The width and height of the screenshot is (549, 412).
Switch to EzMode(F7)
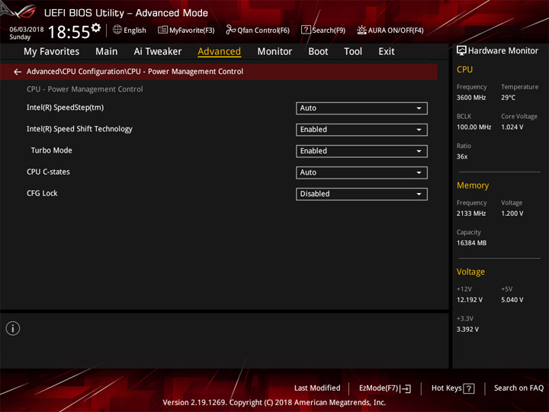[x=385, y=388]
